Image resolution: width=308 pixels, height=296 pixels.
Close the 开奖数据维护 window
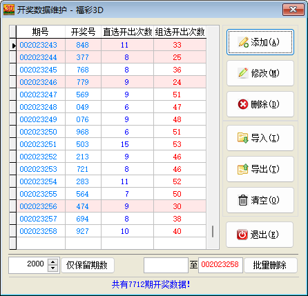[293, 10]
